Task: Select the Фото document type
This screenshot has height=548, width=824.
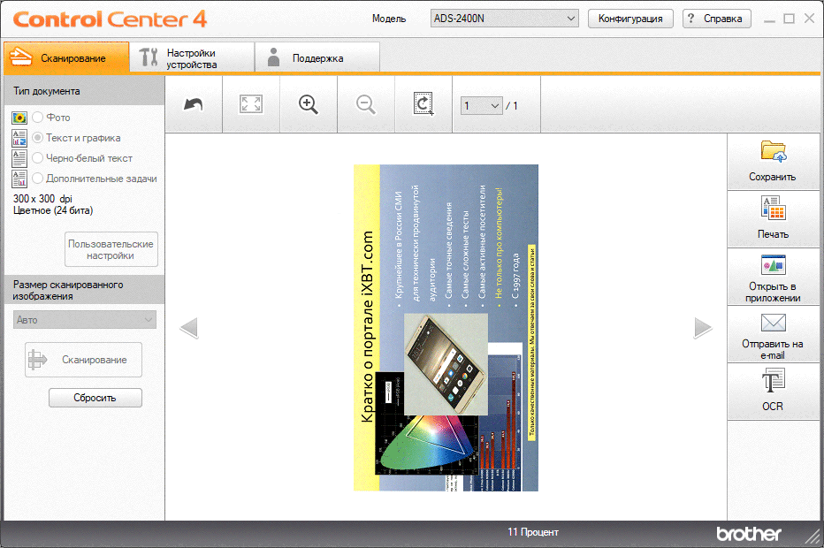Action: pyautogui.click(x=38, y=118)
